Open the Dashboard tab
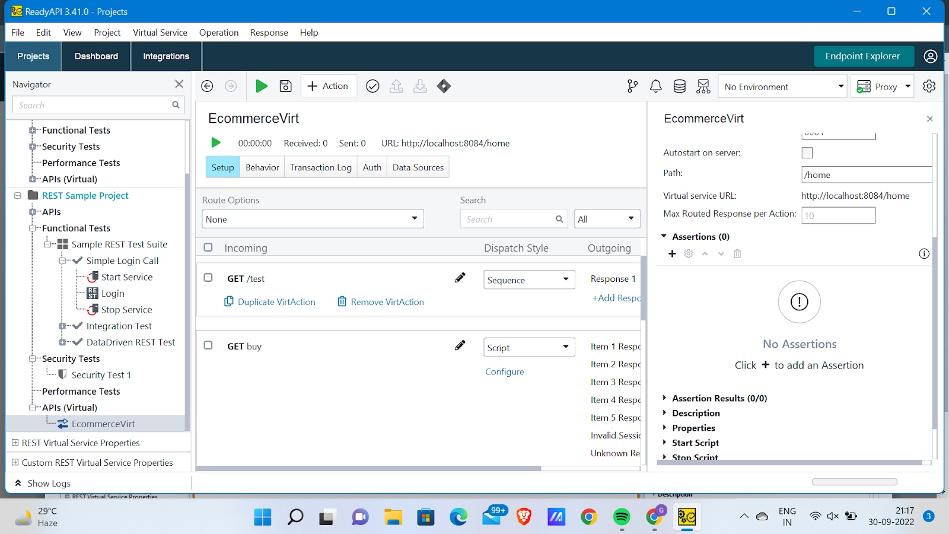 [x=96, y=56]
